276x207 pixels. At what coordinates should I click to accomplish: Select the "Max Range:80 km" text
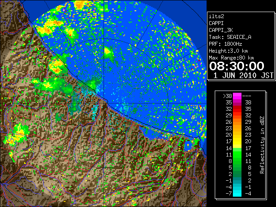pyautogui.click(x=231, y=58)
